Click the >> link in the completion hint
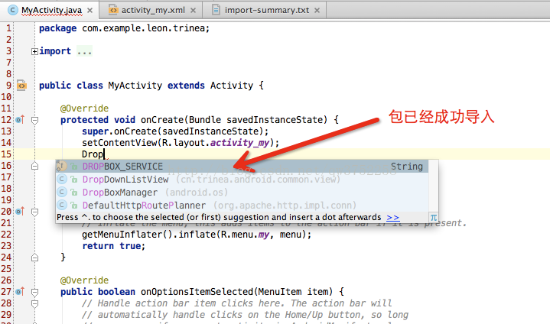 [392, 218]
